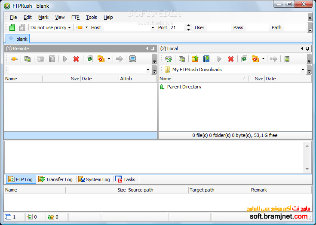The height and width of the screenshot is (225, 316).
Task: Open the Help menu
Action: [108, 17]
